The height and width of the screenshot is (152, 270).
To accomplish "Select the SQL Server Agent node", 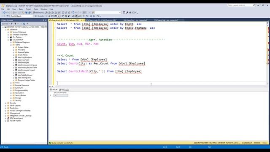I will tap(16, 118).
